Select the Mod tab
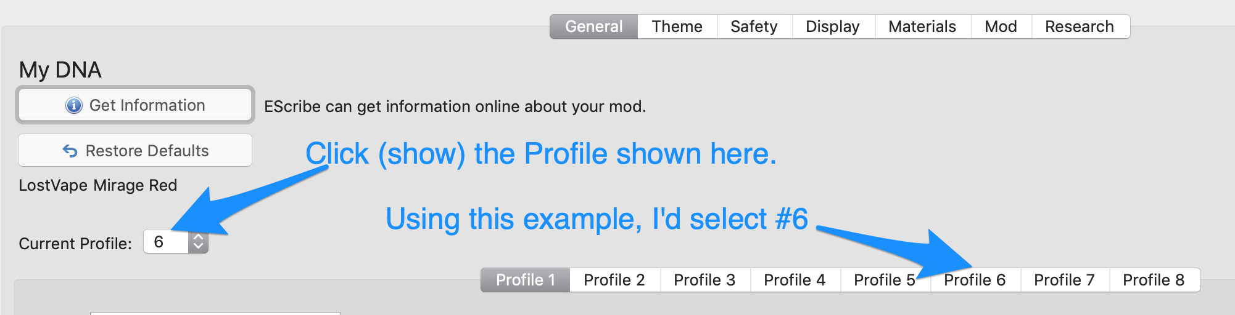This screenshot has width=1235, height=315. pos(1001,26)
